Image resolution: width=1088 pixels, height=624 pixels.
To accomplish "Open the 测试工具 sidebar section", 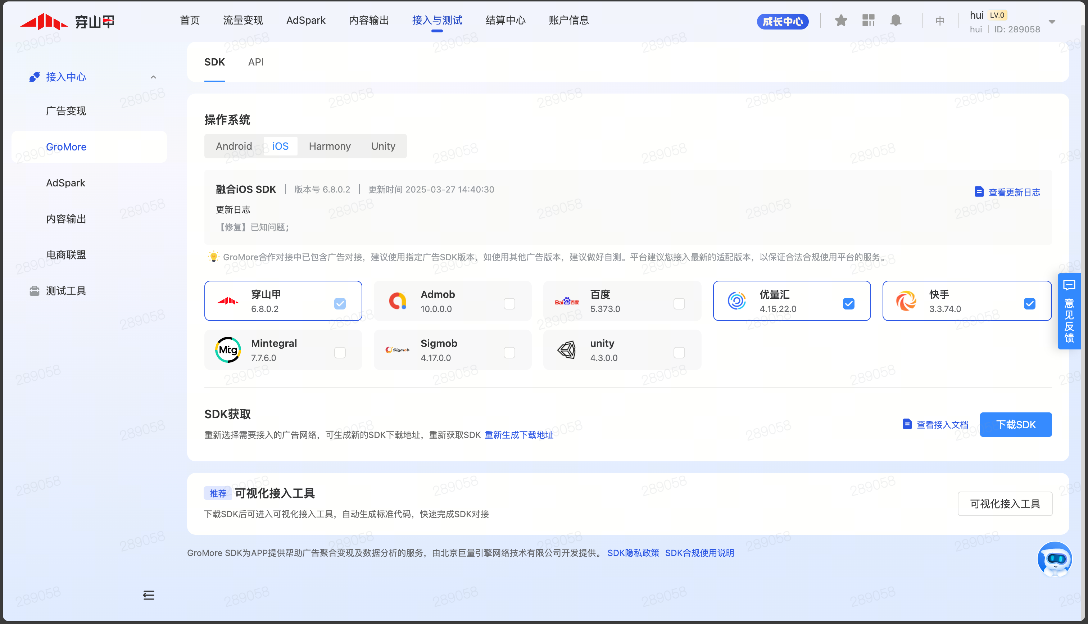I will 66,290.
